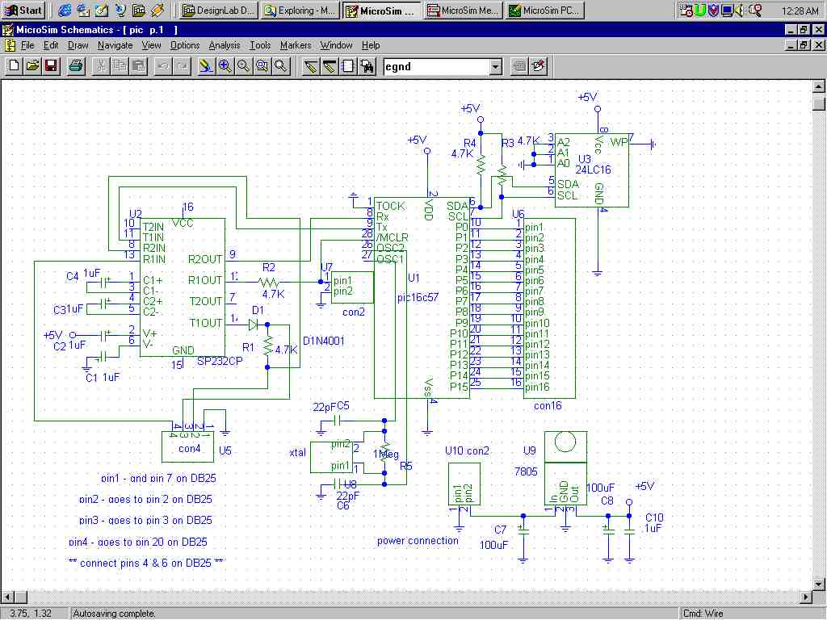Image resolution: width=827 pixels, height=620 pixels.
Task: Open the Edit menu
Action: pos(51,45)
